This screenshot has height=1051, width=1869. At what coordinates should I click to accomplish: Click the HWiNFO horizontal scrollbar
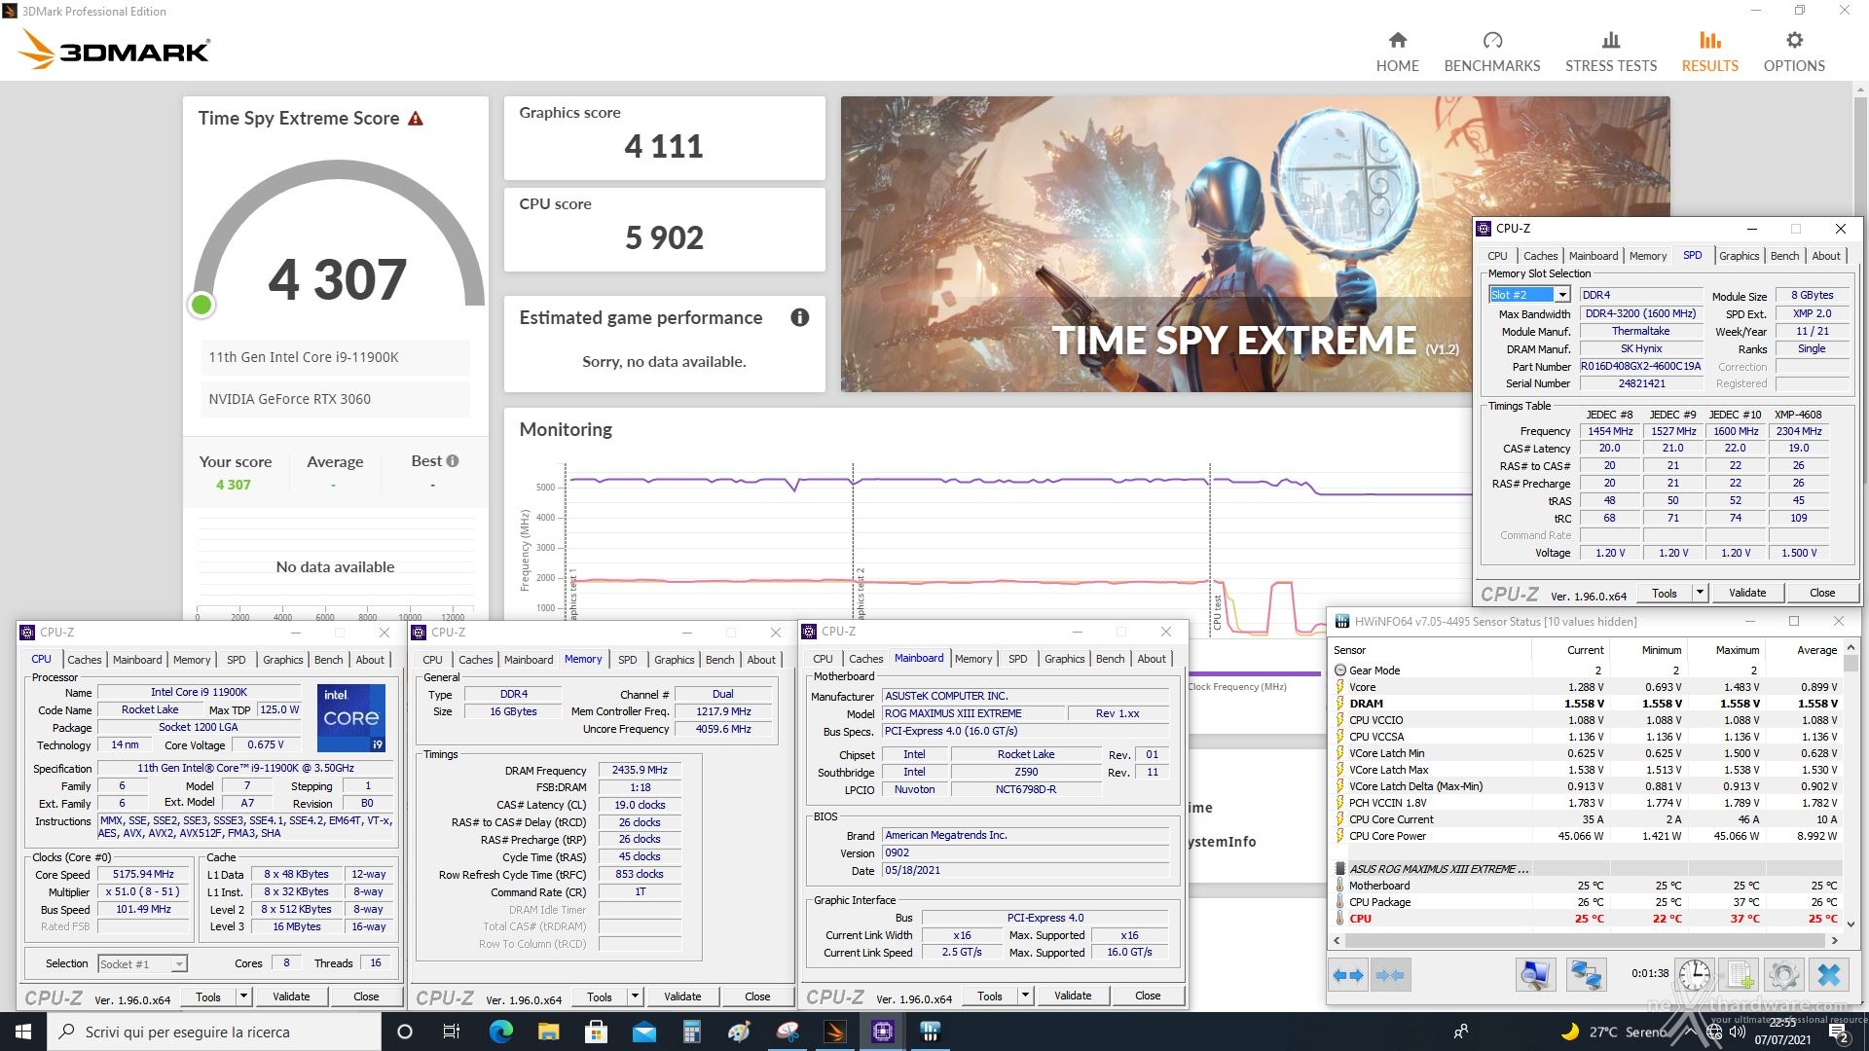[x=1585, y=941]
